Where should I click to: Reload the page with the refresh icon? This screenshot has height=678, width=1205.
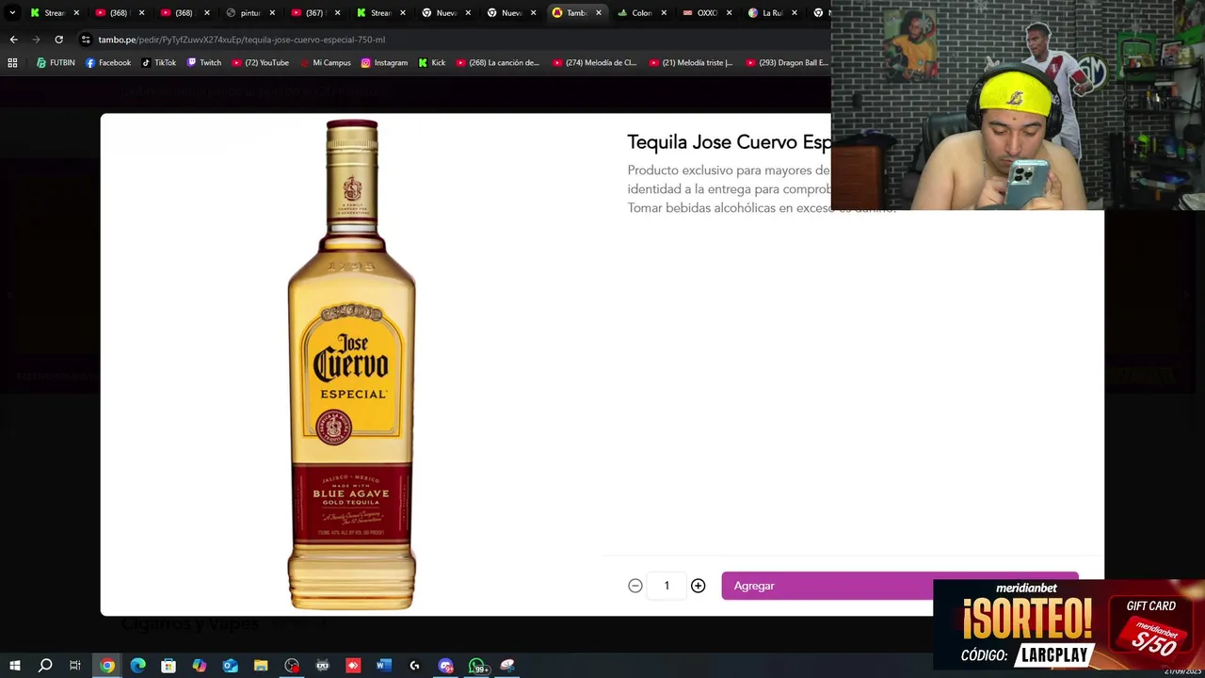pos(58,40)
